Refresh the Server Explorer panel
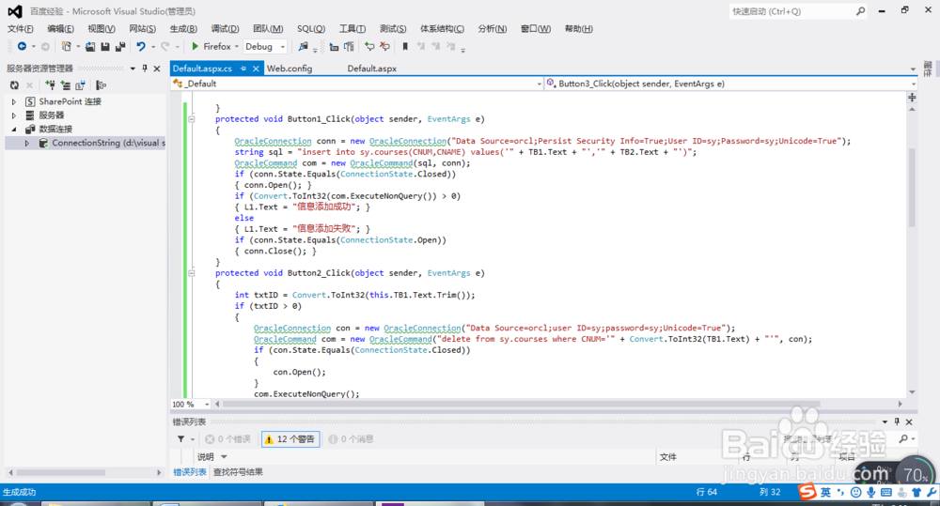 14,85
